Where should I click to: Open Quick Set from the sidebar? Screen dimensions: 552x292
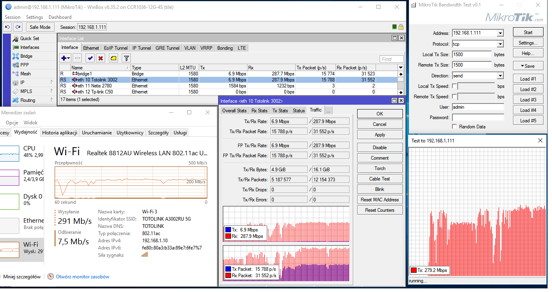point(29,39)
